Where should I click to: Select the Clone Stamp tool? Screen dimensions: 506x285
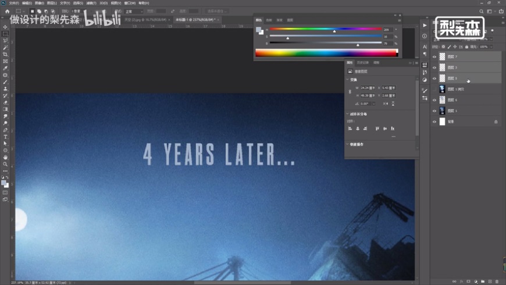[x=5, y=89]
